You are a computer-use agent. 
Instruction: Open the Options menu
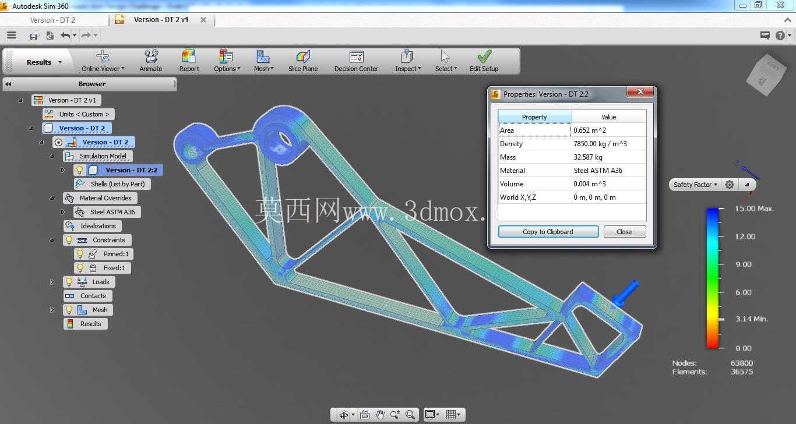(226, 61)
